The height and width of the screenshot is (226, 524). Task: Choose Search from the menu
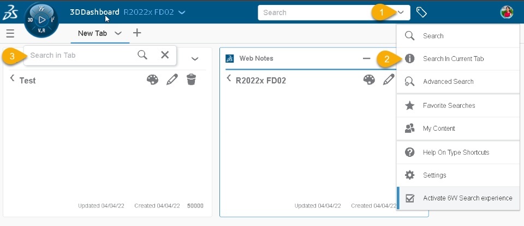458,35
